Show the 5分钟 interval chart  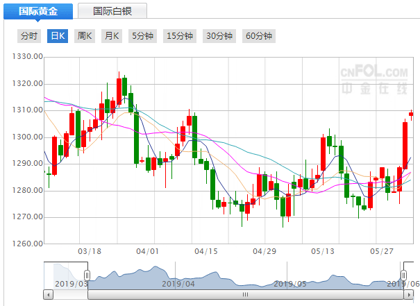[x=142, y=36]
